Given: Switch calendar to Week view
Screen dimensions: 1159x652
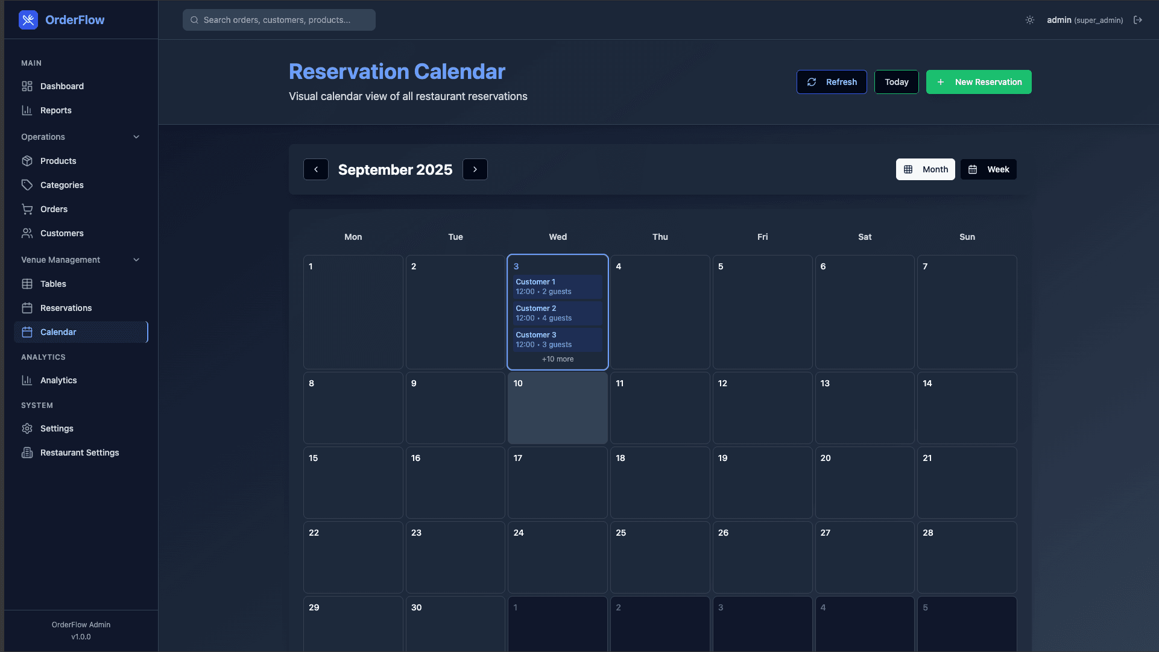Looking at the screenshot, I should tap(988, 169).
